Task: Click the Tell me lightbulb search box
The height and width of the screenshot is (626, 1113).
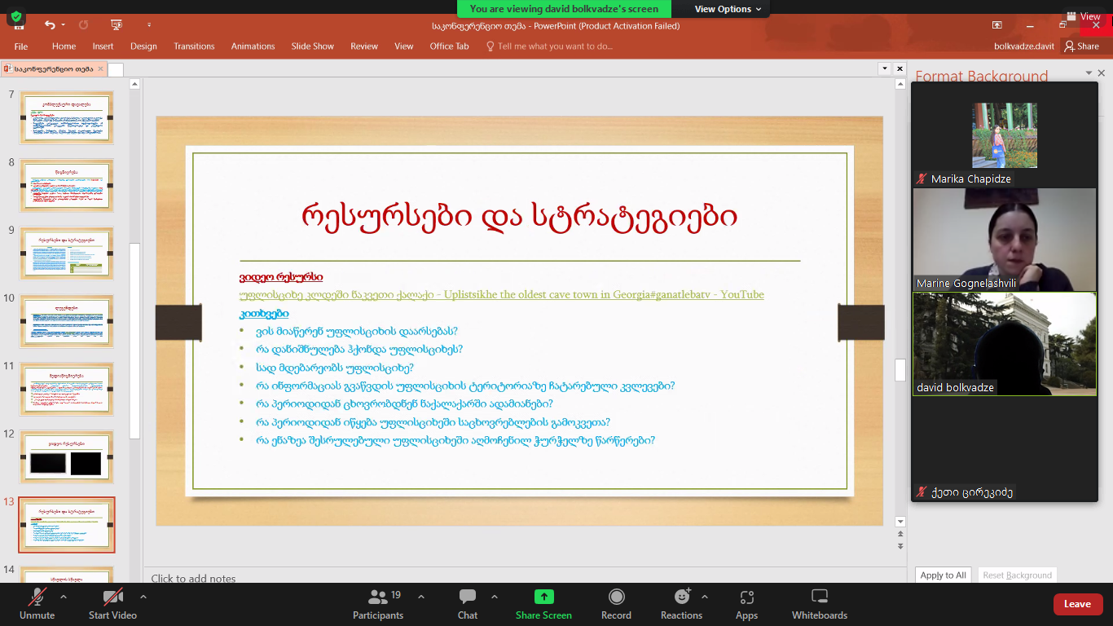Action: pyautogui.click(x=549, y=46)
